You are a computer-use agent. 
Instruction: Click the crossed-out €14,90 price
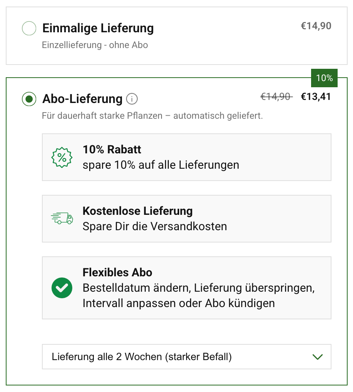[x=276, y=97]
